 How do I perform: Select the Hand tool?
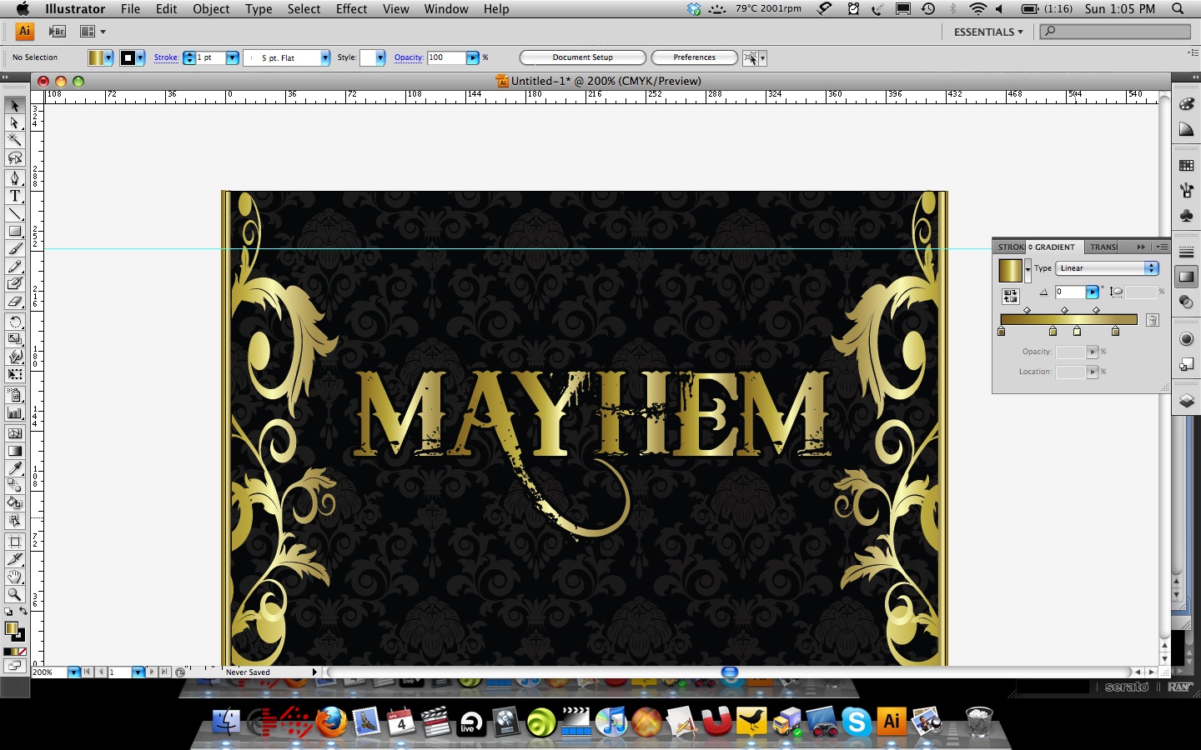pyautogui.click(x=15, y=577)
